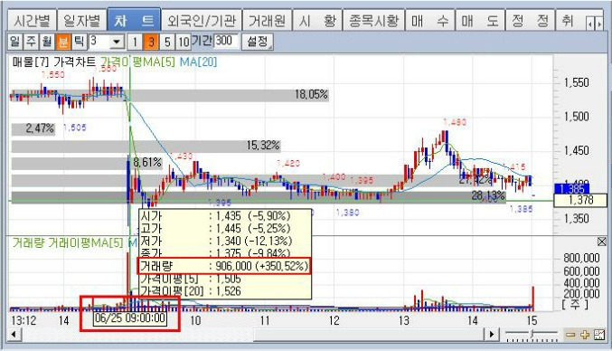Zoom out chart with minus icon
Screen dimensions: 612x351
[x=570, y=335]
